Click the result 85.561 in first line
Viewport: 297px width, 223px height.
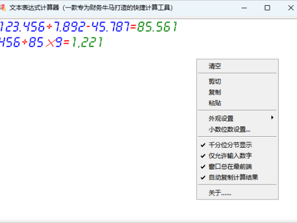pyautogui.click(x=157, y=26)
